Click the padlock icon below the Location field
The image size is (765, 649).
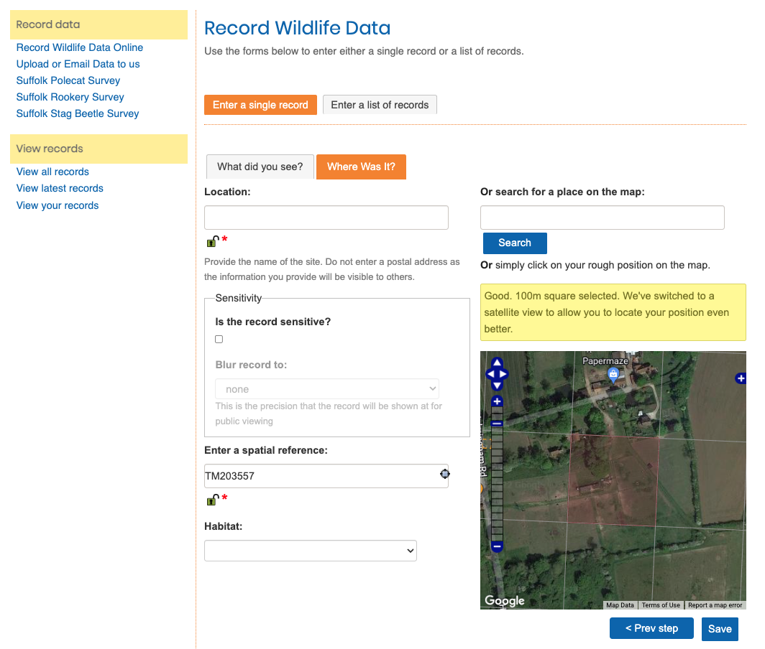tap(212, 241)
